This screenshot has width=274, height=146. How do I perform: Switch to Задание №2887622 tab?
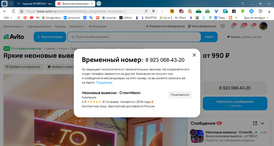35,4
